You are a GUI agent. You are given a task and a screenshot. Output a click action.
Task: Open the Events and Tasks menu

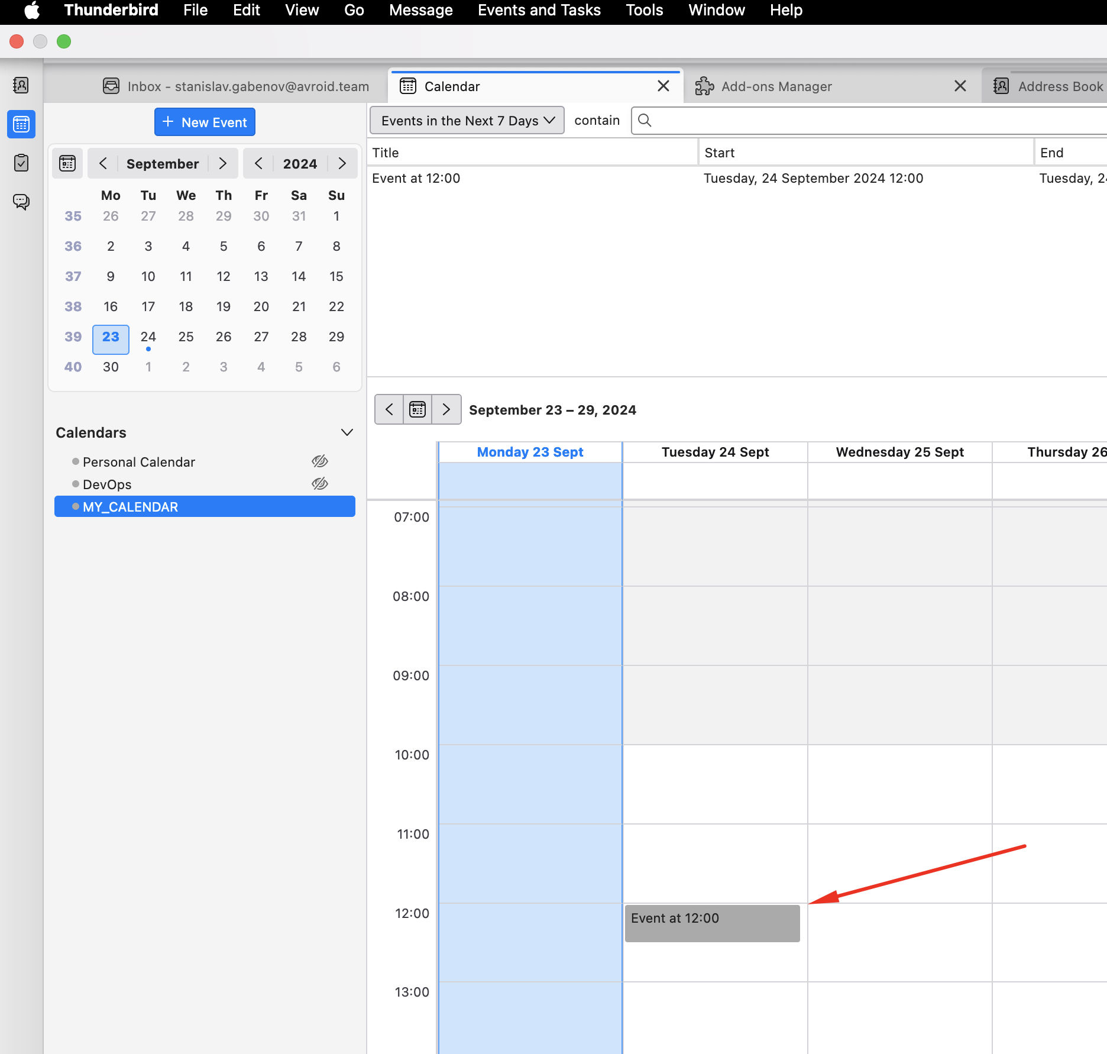(539, 10)
